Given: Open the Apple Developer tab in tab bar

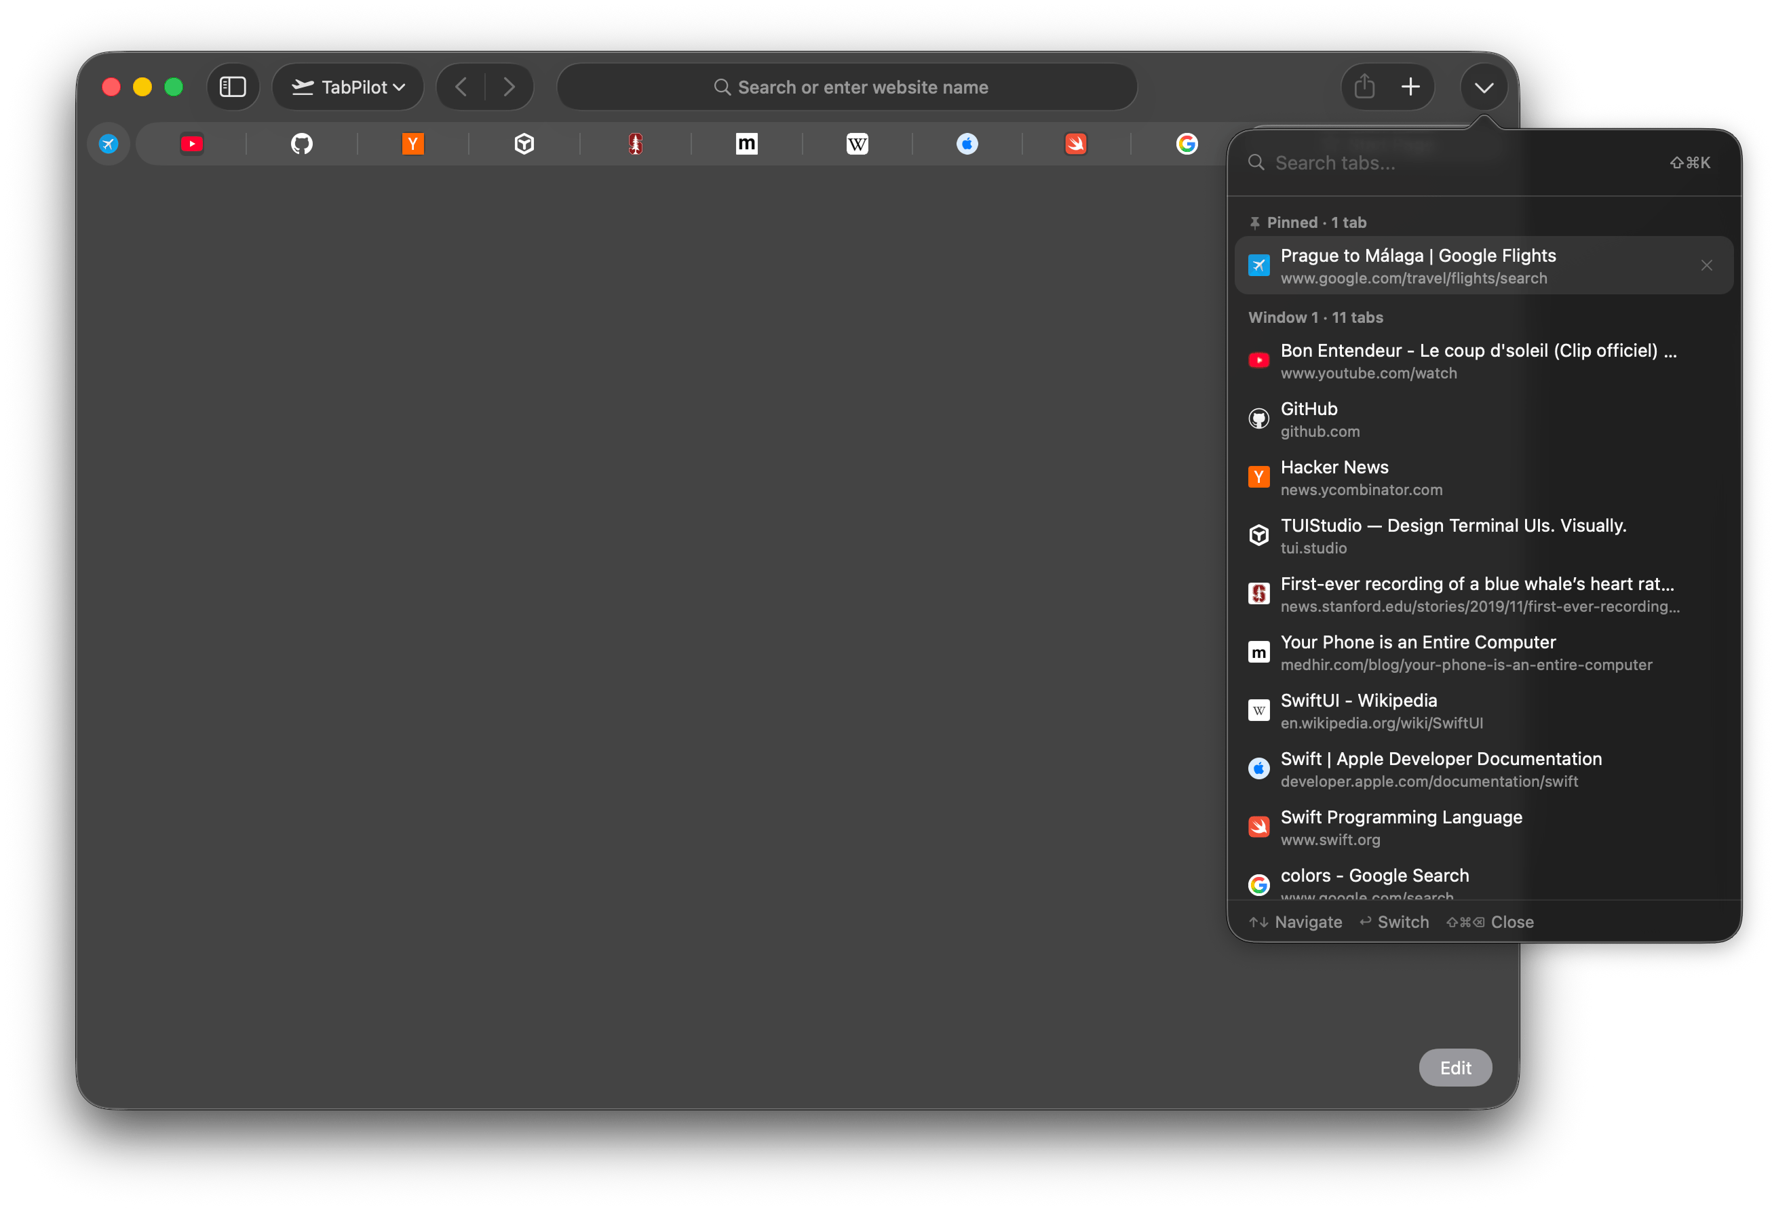Looking at the screenshot, I should click(x=967, y=144).
